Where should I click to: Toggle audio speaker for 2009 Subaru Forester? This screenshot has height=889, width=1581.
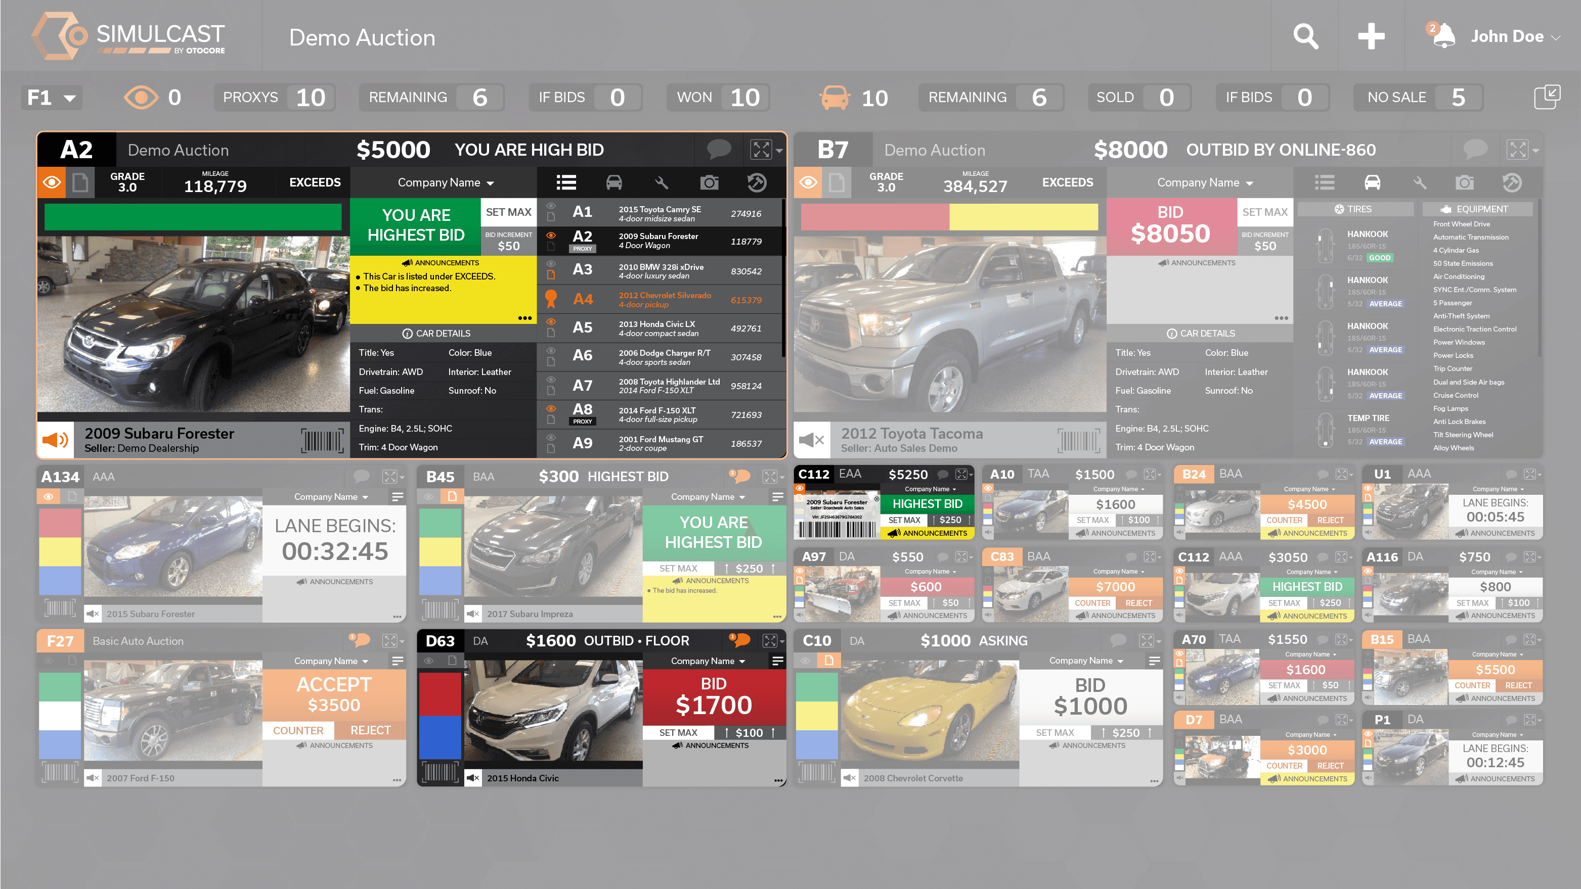click(x=55, y=440)
